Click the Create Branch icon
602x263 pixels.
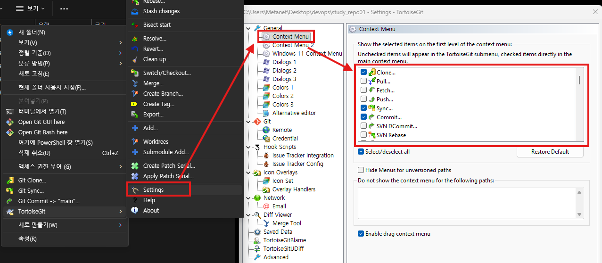coord(135,94)
